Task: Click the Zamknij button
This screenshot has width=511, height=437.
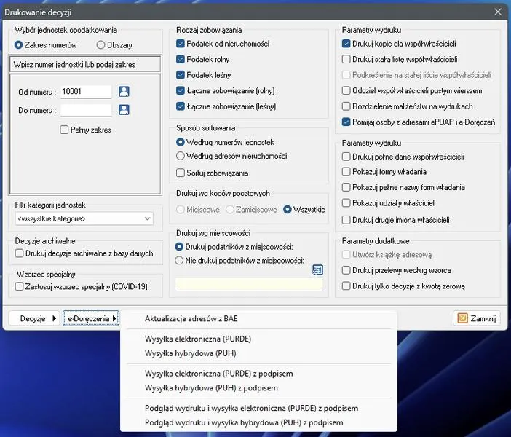Action: 478,318
